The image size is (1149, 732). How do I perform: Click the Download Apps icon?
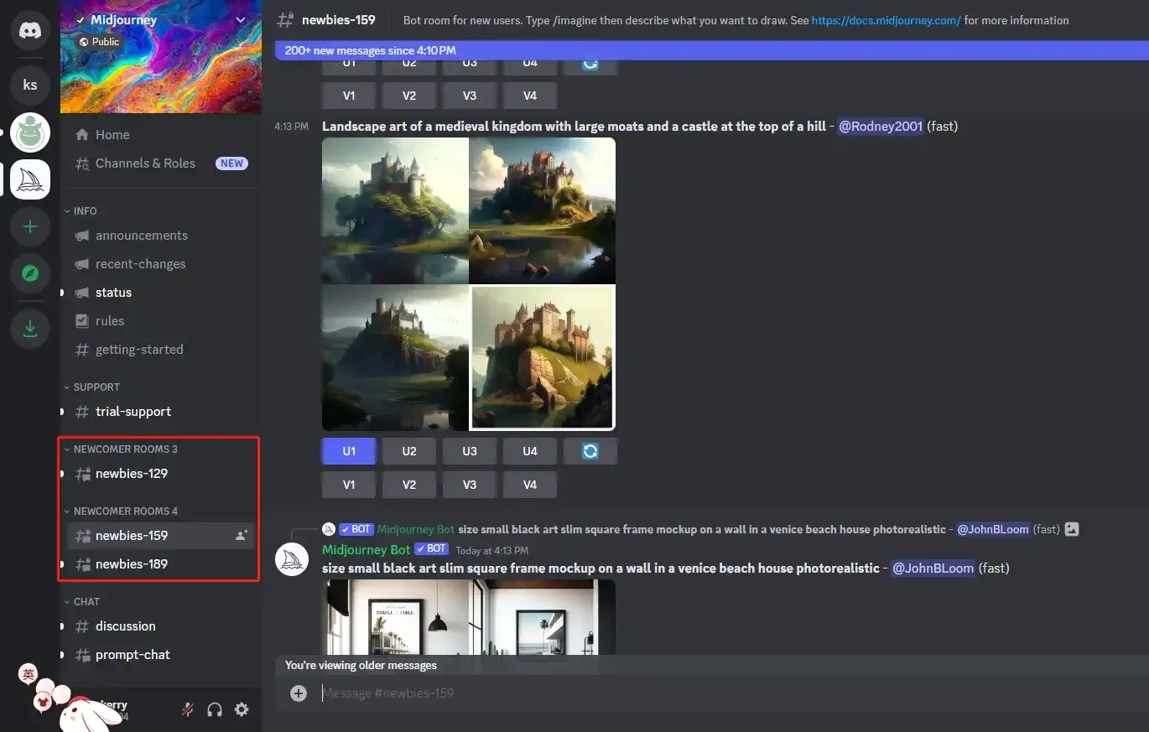click(30, 330)
